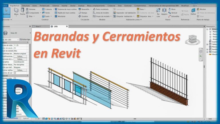Screen dimensions: 220x124
Task: Open the Insertar ribbon tab
Action: (x=64, y=6)
